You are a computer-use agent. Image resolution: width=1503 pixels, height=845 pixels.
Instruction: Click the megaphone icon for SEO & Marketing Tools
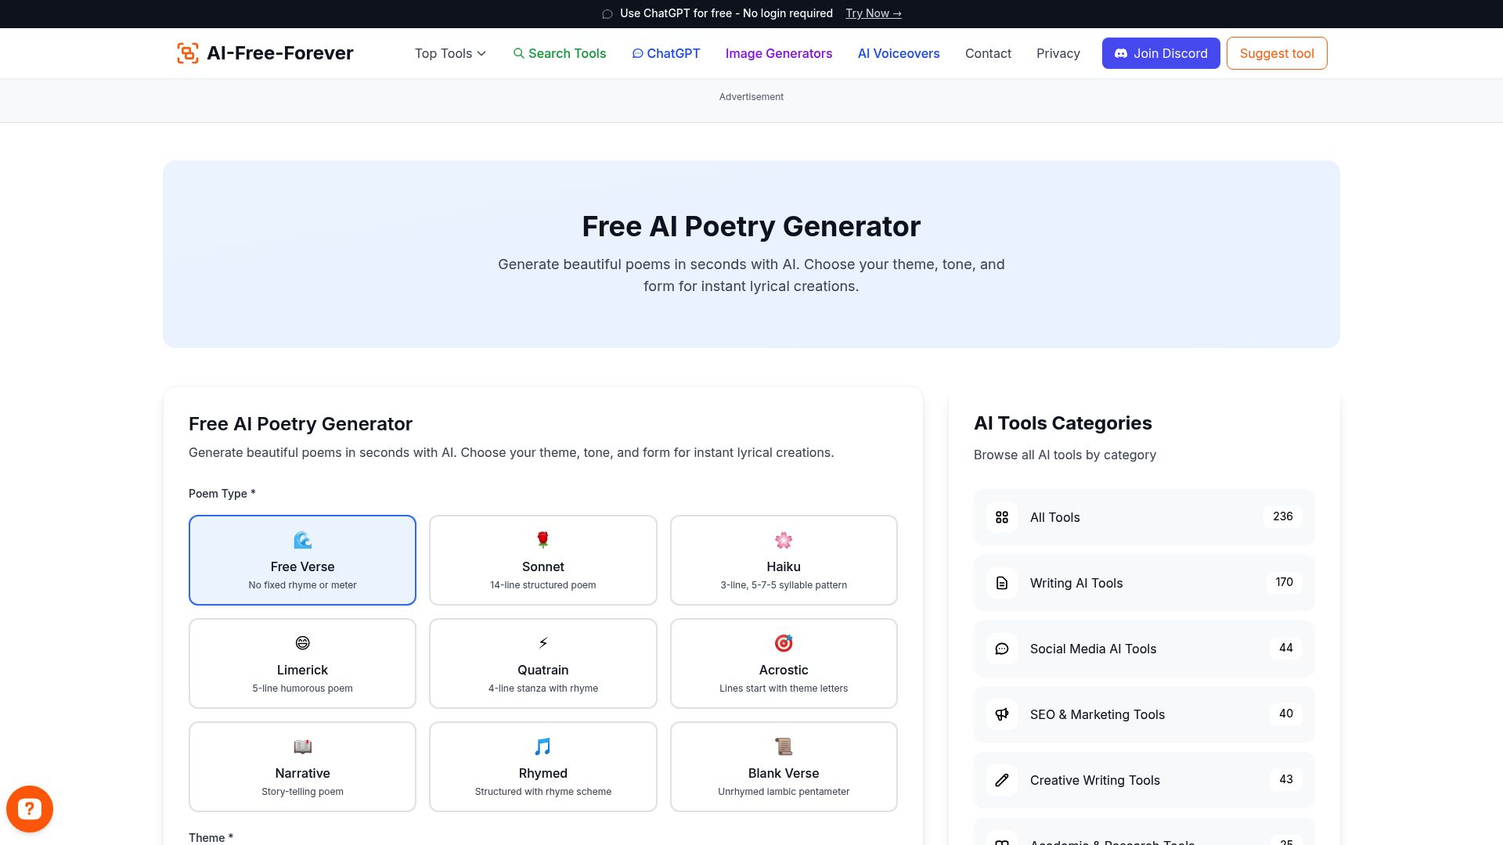coord(1001,714)
